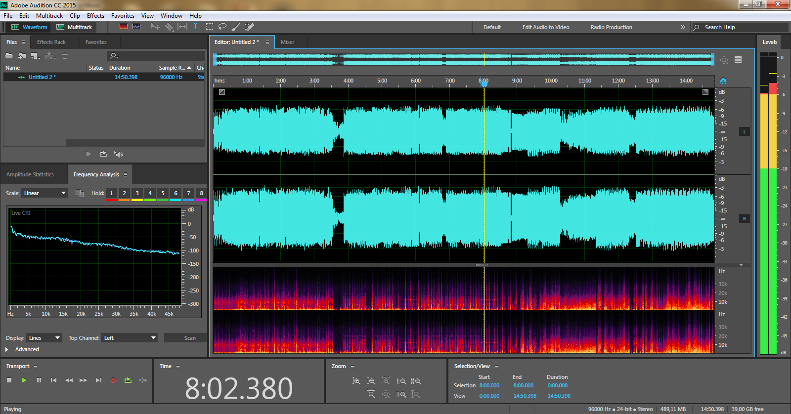Toggle the spectral pitch display
The image size is (791, 414).
pyautogui.click(x=136, y=27)
